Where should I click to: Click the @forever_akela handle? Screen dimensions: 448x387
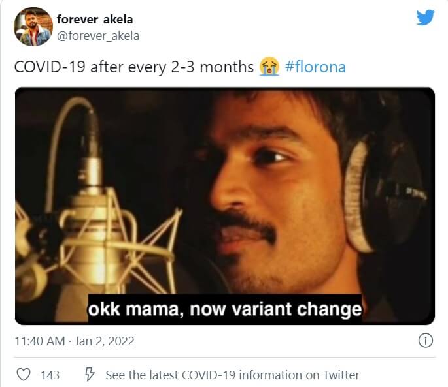(x=98, y=36)
